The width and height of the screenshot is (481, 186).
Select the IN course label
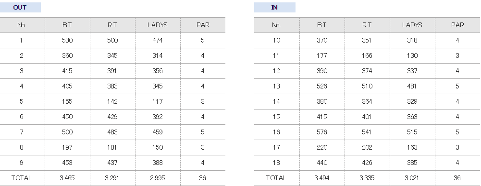coord(274,7)
